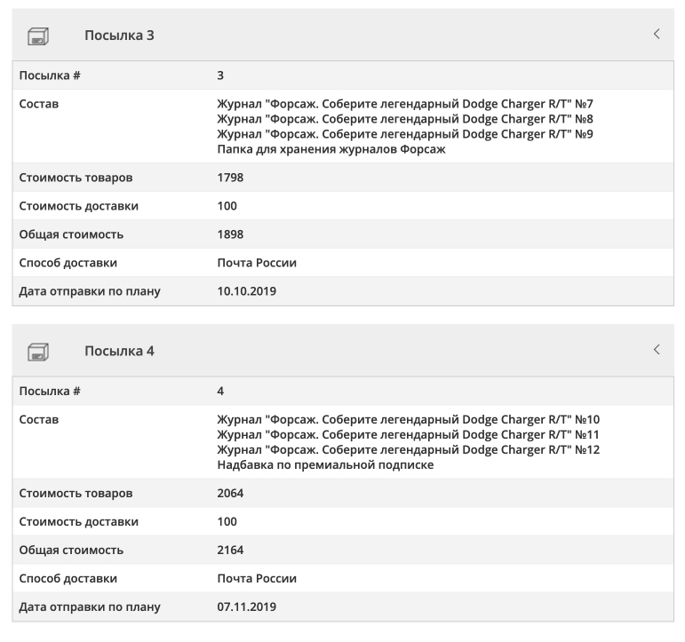Click the total cost value 1898
Image resolution: width=685 pixels, height=642 pixels.
(x=230, y=234)
